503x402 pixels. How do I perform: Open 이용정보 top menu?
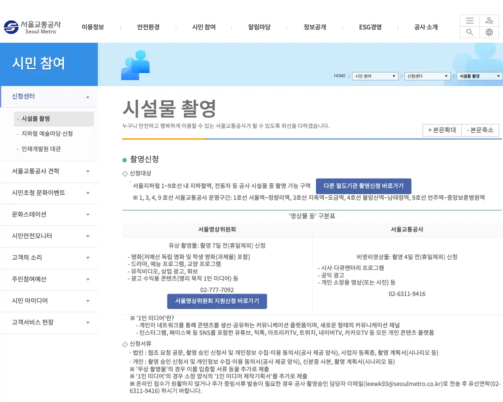[x=93, y=27]
